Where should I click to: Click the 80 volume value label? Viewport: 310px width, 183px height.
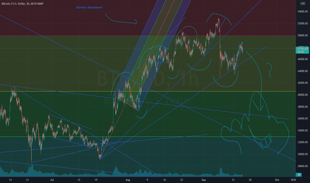pyautogui.click(x=299, y=175)
